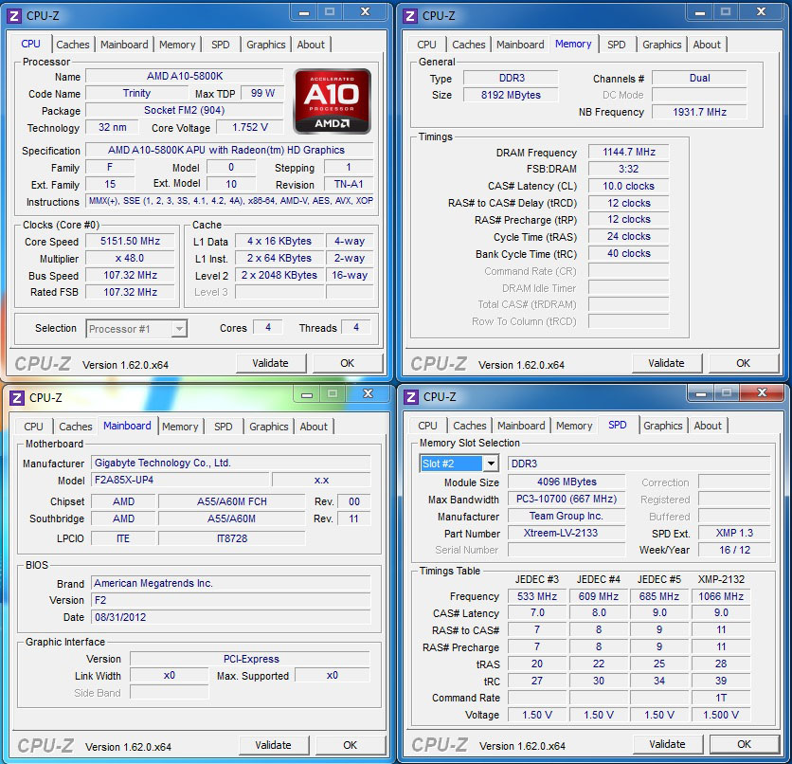Click OK in the Memory tab window
The height and width of the screenshot is (764, 792).
[x=744, y=363]
